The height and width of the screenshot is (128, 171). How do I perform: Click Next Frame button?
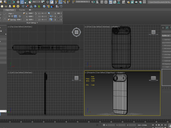(162, 125)
